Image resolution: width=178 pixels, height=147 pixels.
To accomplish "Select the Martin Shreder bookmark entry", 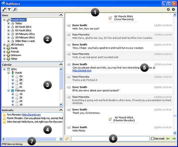I will tap(35, 118).
